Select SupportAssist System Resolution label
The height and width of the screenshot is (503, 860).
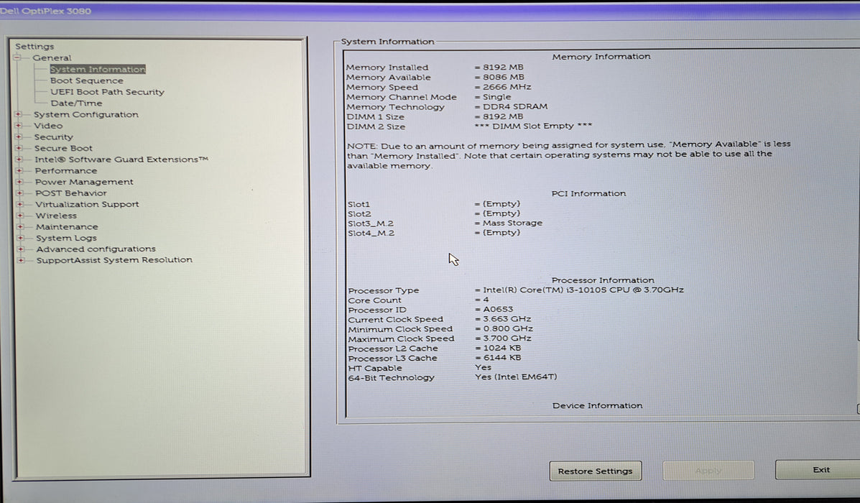coord(114,260)
